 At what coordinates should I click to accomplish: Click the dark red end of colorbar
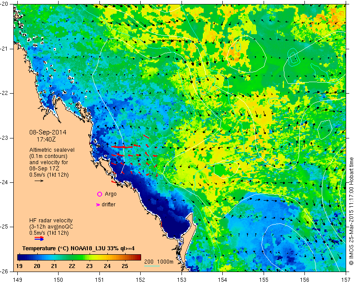(x=138, y=257)
